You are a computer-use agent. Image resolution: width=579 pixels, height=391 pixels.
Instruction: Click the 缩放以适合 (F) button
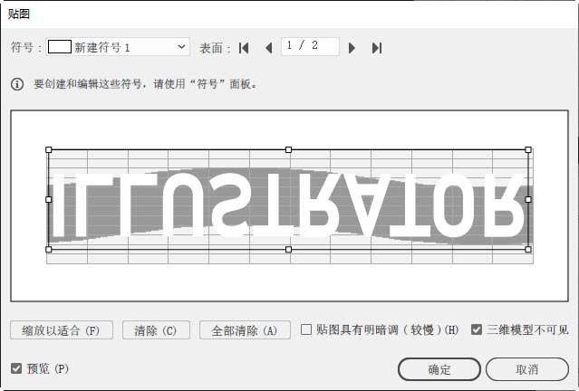[62, 330]
